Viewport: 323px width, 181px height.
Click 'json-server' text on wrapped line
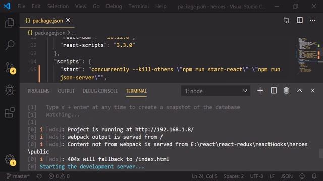[77, 78]
